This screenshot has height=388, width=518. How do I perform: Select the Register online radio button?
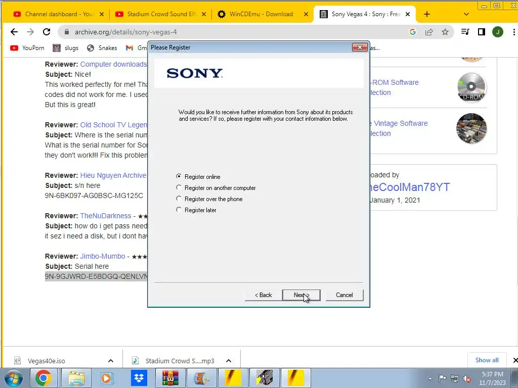point(179,176)
